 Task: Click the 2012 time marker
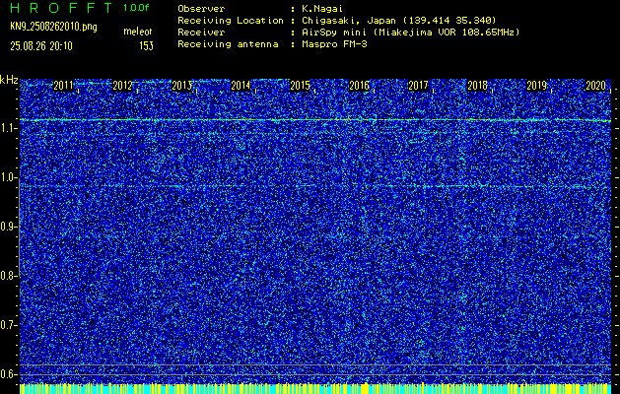pos(122,86)
